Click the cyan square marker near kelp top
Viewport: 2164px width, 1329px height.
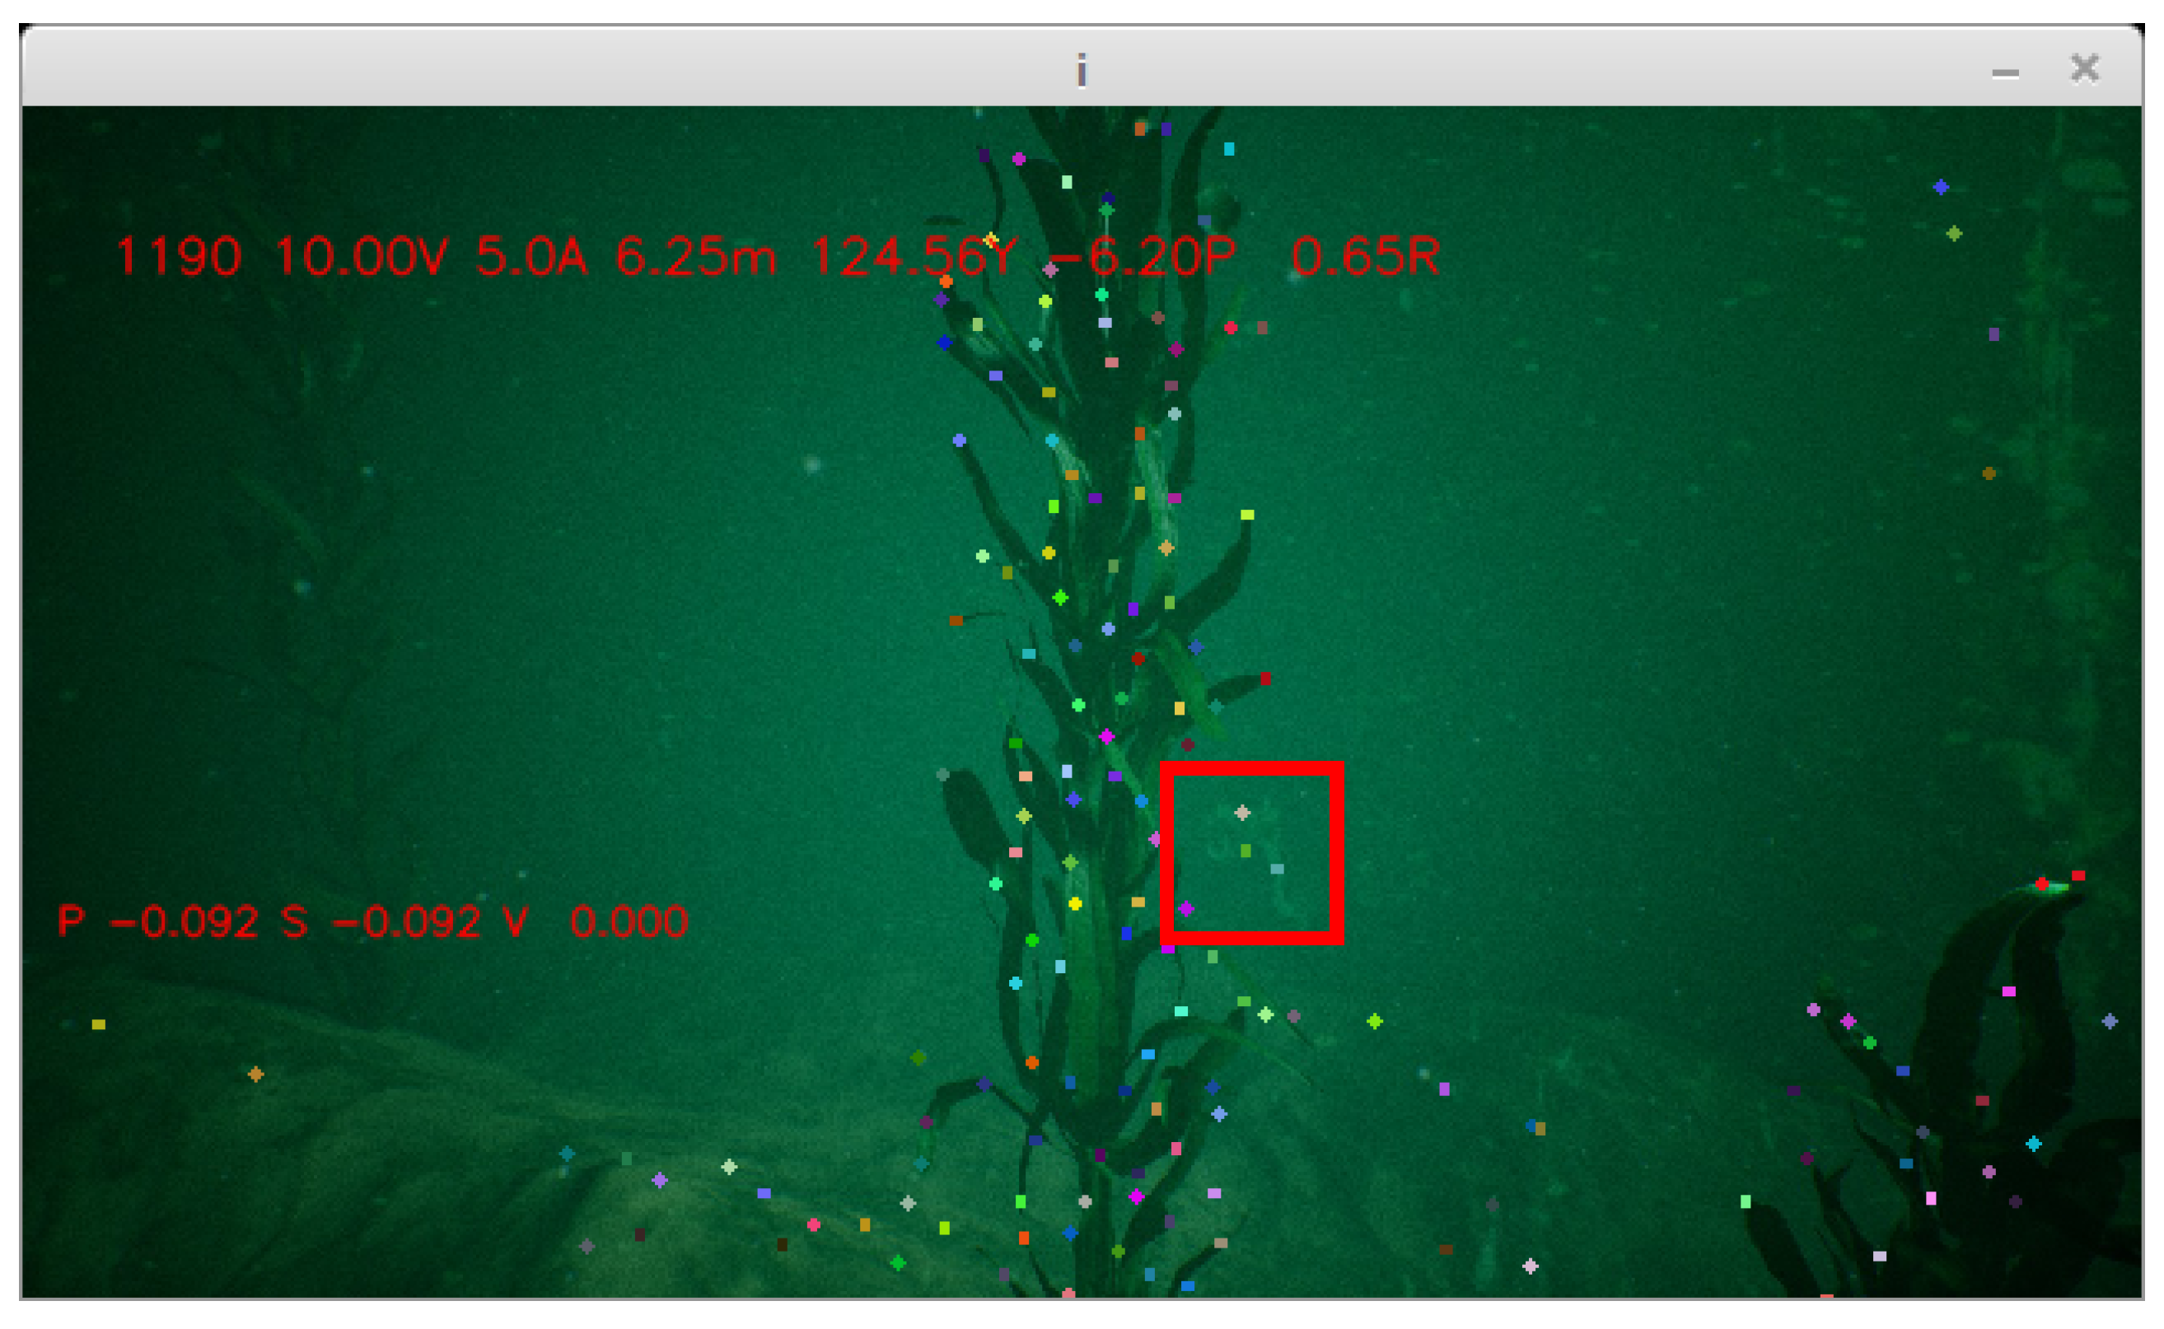1228,149
